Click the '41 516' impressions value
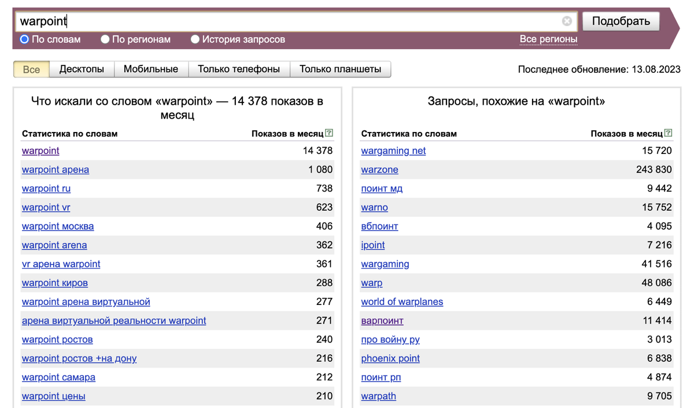Screen dimensions: 694x408 coord(657,264)
